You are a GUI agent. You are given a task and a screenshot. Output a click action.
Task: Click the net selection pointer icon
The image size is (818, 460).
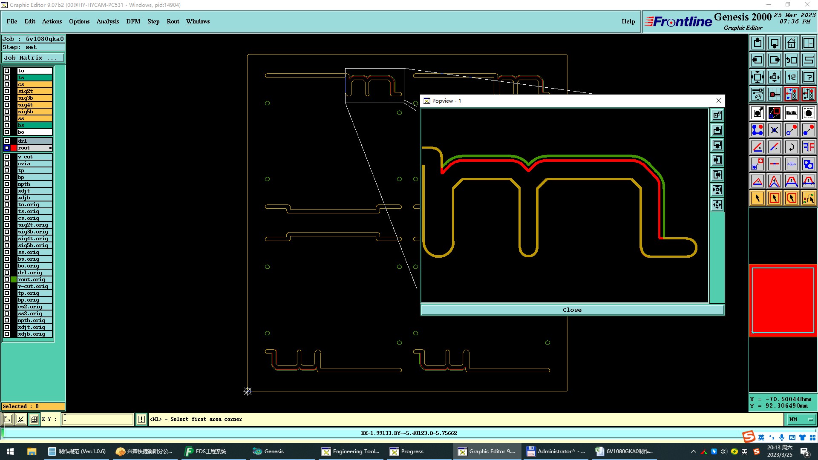coord(808,198)
